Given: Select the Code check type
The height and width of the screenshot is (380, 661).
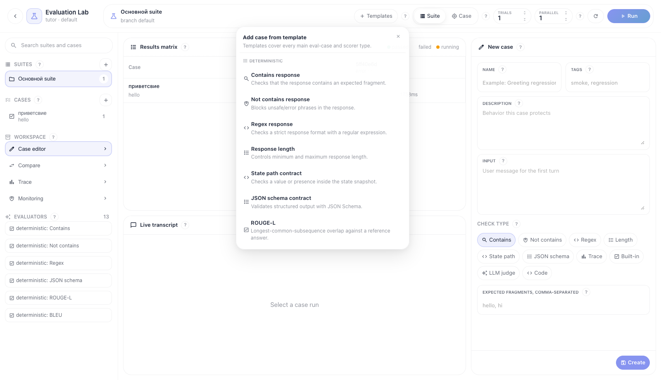Looking at the screenshot, I should (x=537, y=273).
